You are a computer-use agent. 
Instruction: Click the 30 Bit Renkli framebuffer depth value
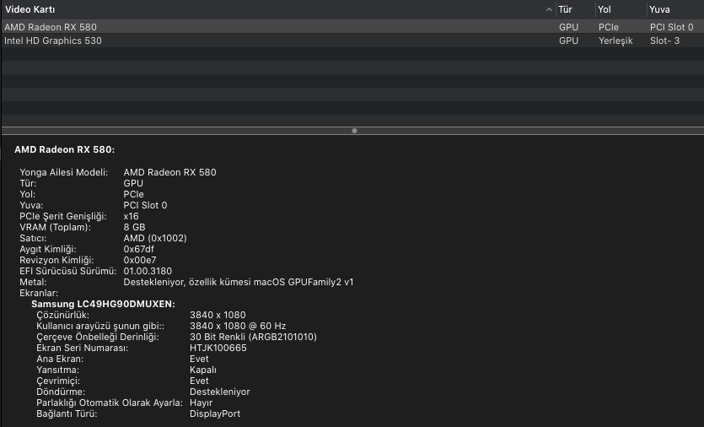(x=253, y=337)
